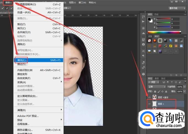The image size is (188, 134).
Task: Toggle visibility of 图层 0 副本 layer
Action: click(x=149, y=97)
